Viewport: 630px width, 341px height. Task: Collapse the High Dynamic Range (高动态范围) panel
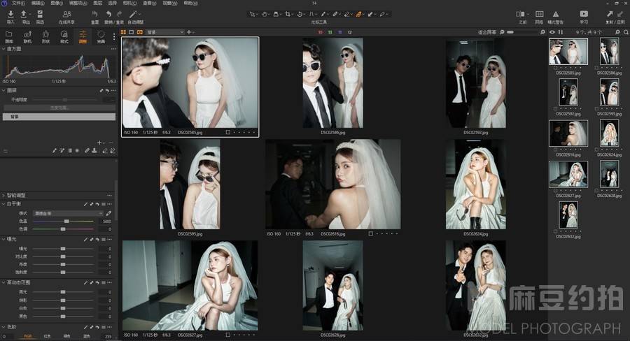click(3, 282)
